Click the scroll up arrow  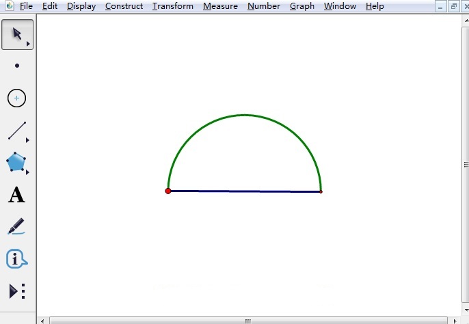(x=466, y=21)
